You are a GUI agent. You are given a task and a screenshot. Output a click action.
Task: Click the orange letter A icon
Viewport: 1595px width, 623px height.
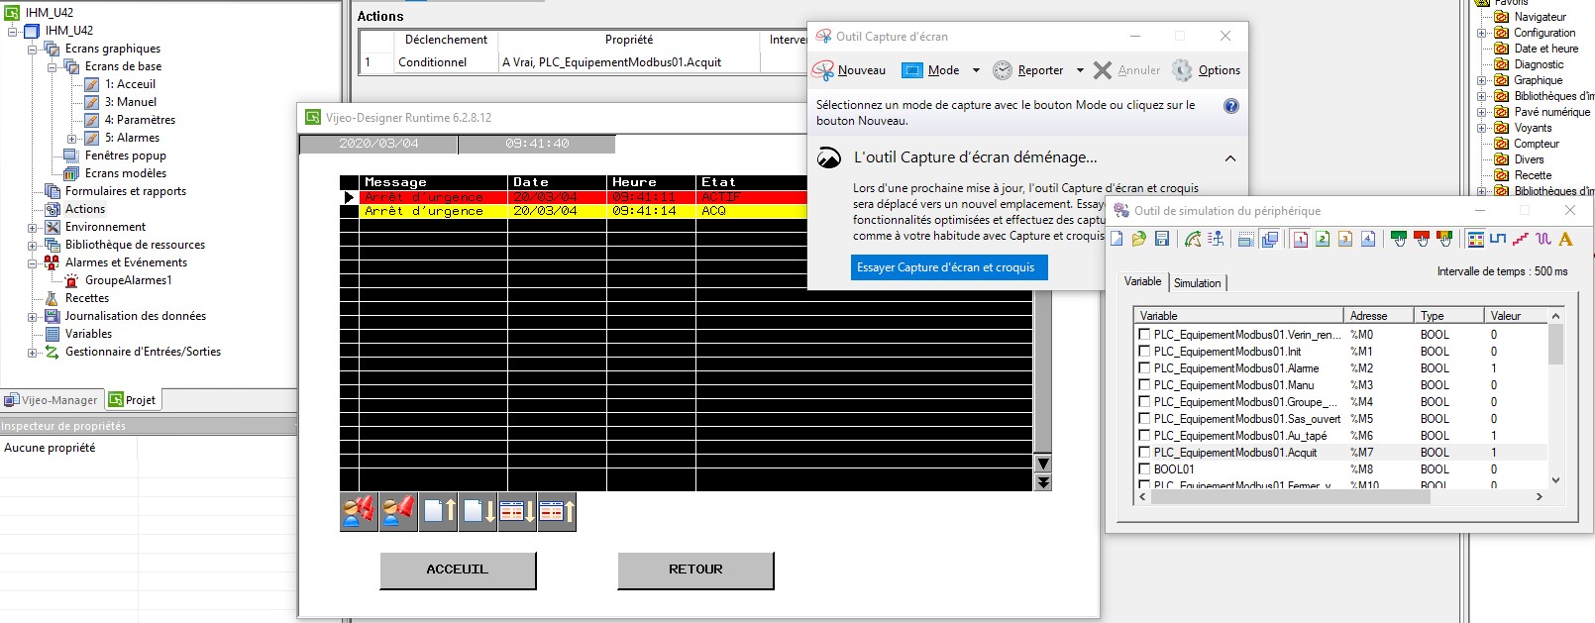(x=1565, y=239)
